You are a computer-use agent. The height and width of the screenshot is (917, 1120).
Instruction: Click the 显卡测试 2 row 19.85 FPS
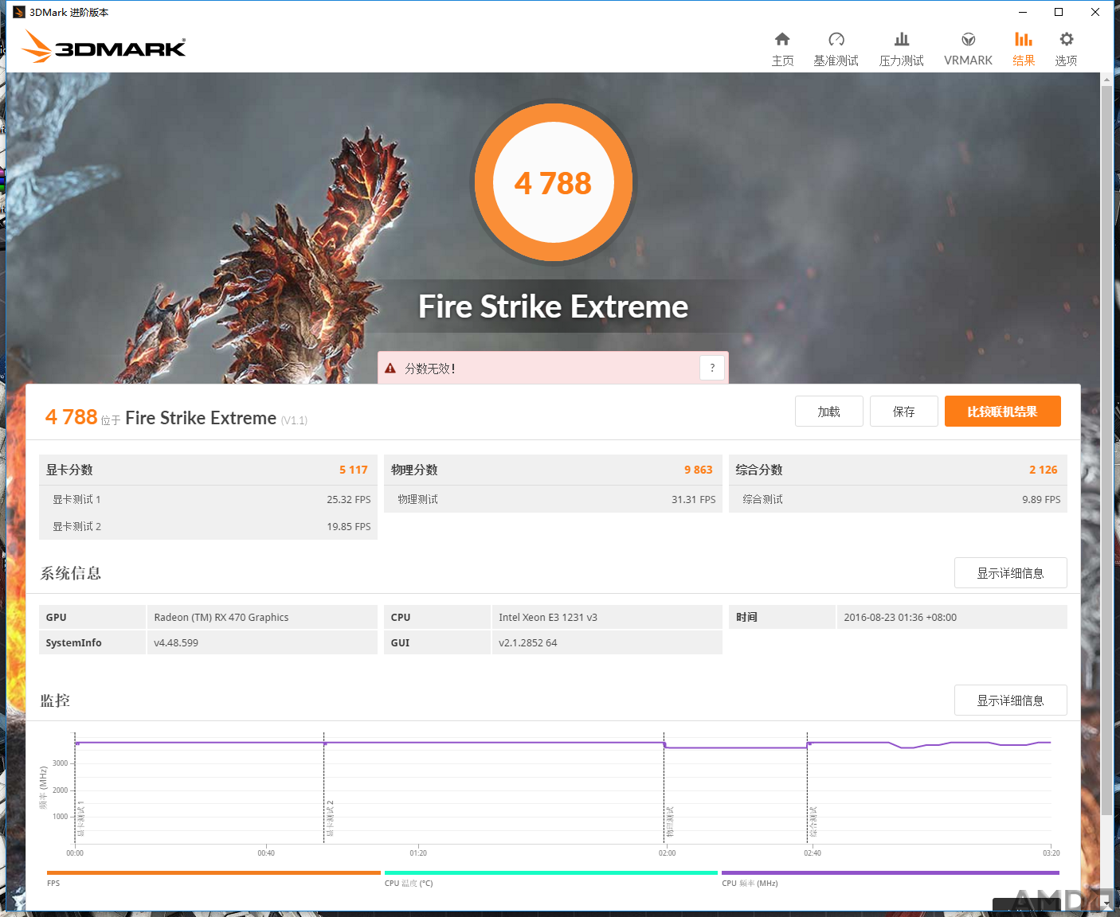208,526
